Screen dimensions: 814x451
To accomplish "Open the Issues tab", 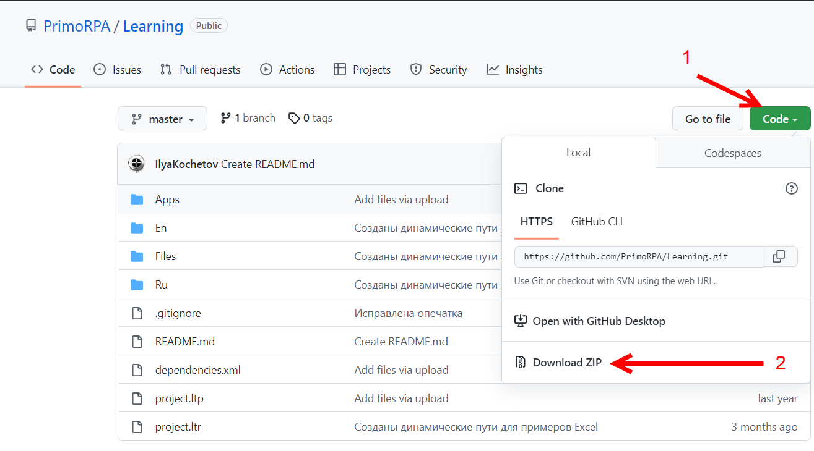I will point(117,70).
